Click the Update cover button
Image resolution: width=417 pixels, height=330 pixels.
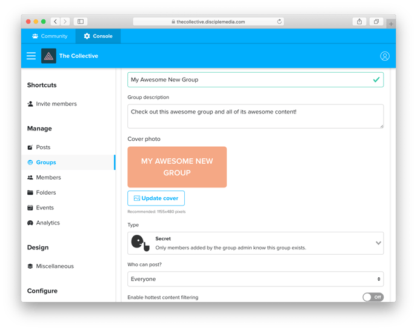(x=156, y=198)
